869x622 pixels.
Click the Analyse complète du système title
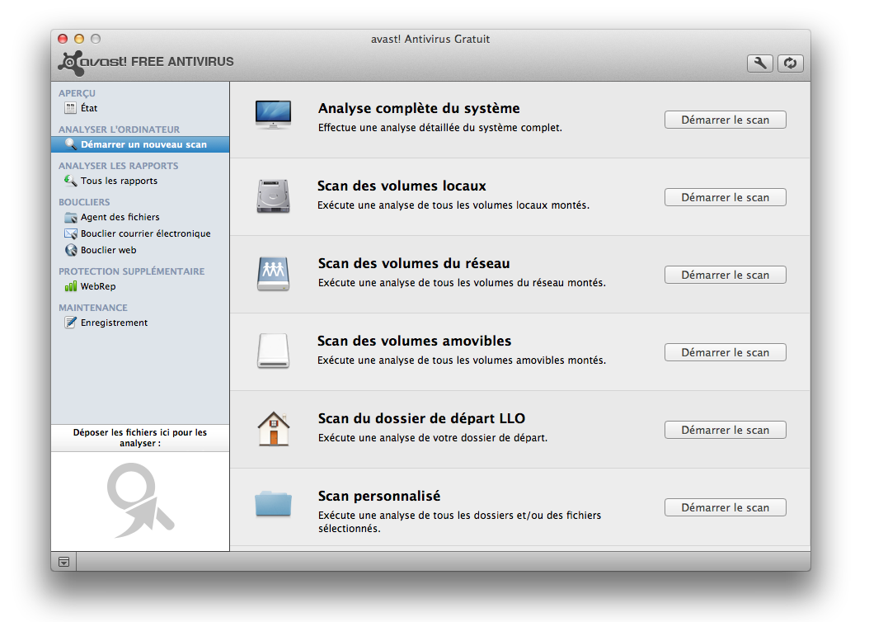click(x=419, y=108)
